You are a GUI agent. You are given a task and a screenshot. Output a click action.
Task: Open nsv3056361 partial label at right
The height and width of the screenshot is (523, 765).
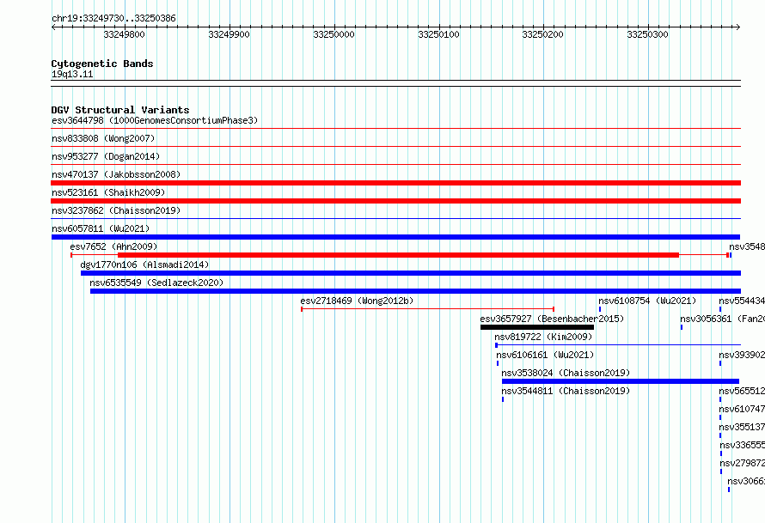723,319
